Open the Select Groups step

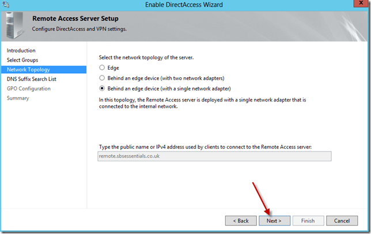click(x=23, y=60)
